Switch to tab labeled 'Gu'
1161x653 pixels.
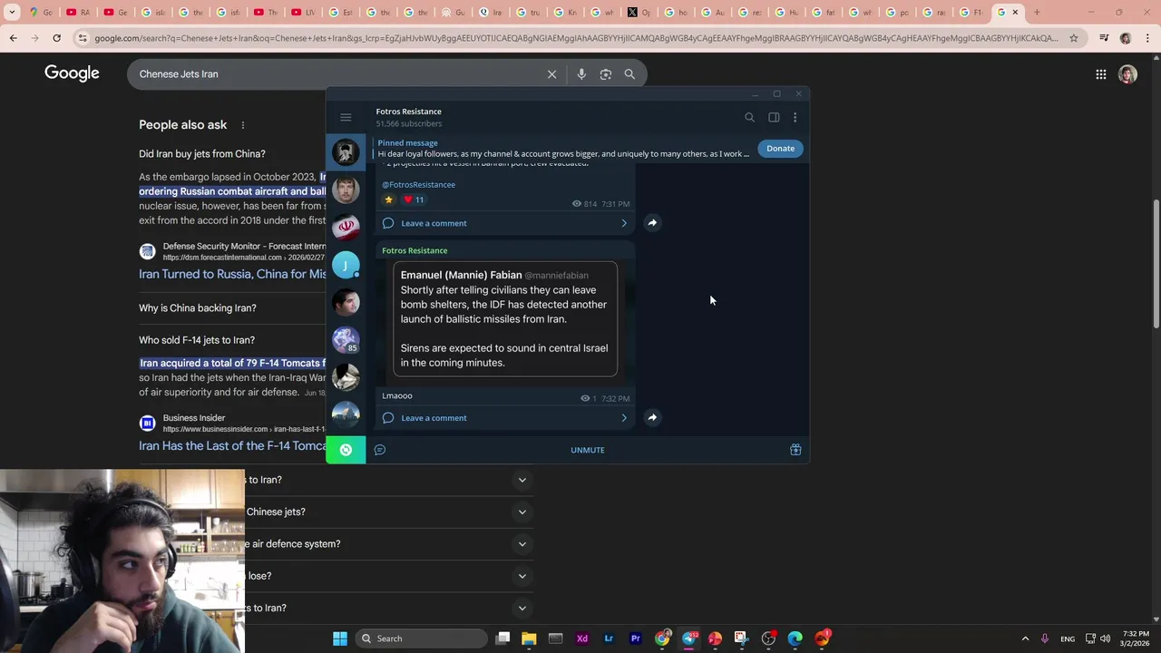tap(453, 13)
